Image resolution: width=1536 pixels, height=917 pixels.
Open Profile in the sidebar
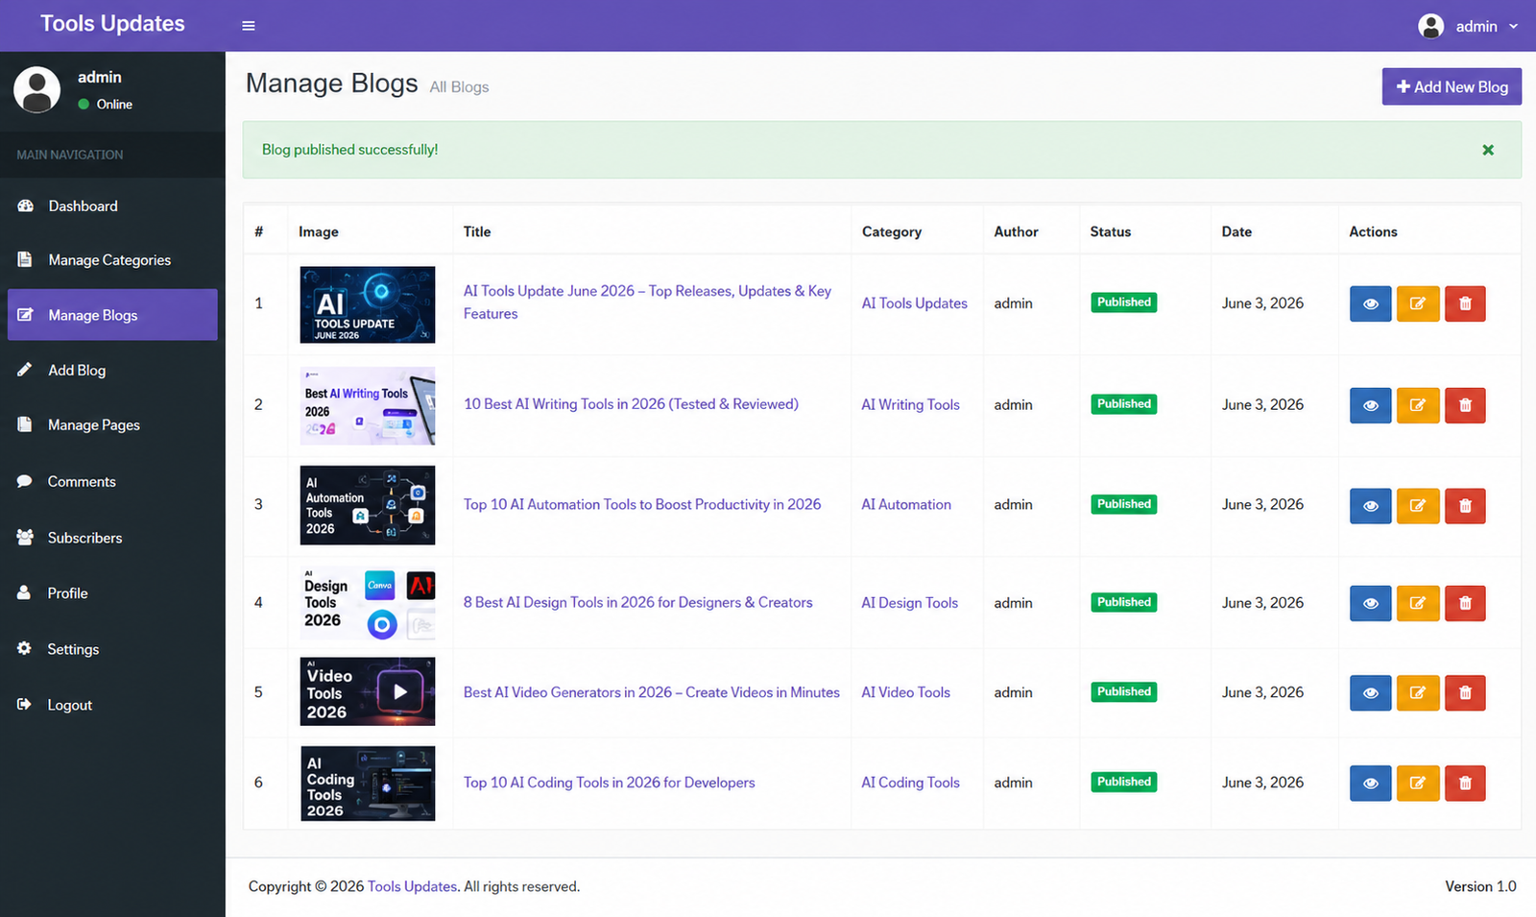click(x=112, y=593)
